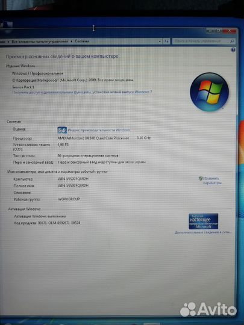Click the '3.10 GHz' processor speed value
Screen dimensions: 244x325
point(143,138)
